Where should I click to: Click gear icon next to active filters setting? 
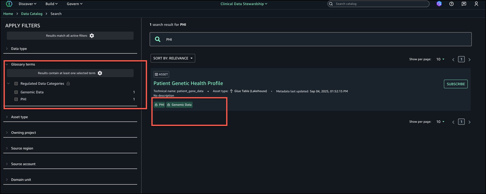(x=92, y=36)
